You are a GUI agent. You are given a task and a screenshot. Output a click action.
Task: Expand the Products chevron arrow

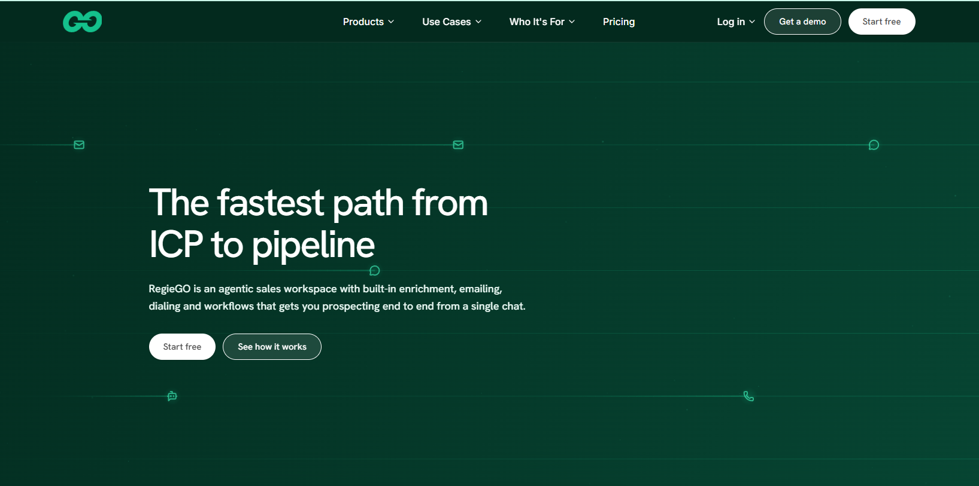391,22
